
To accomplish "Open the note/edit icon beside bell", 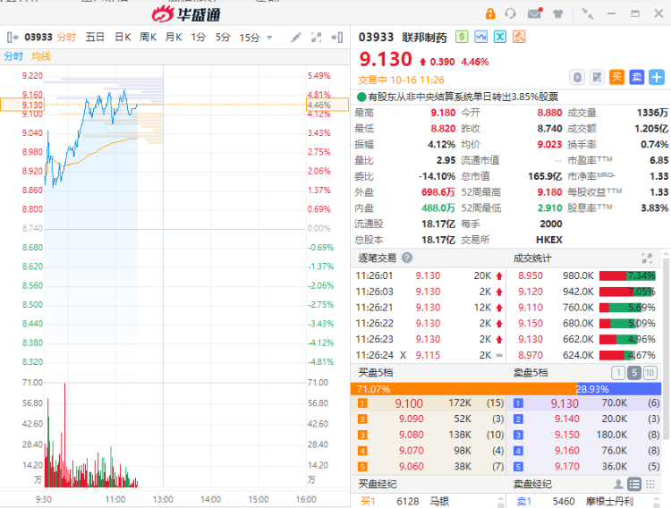I will coord(597,78).
